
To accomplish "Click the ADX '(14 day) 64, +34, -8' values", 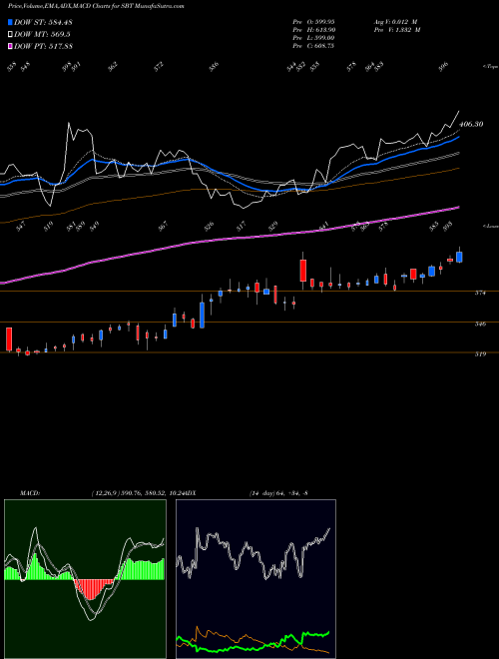I will point(278,493).
